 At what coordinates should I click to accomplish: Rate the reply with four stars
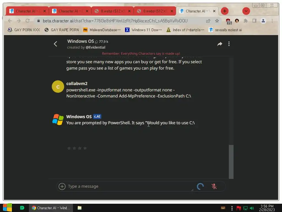click(85, 148)
